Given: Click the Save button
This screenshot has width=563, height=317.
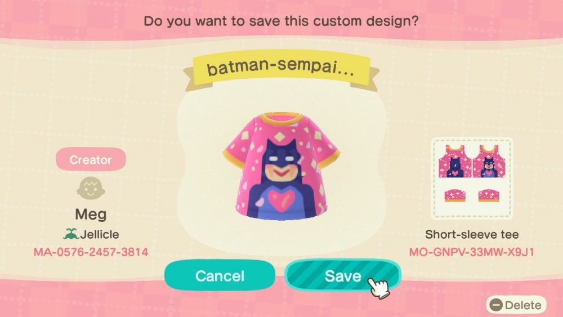Looking at the screenshot, I should [343, 276].
